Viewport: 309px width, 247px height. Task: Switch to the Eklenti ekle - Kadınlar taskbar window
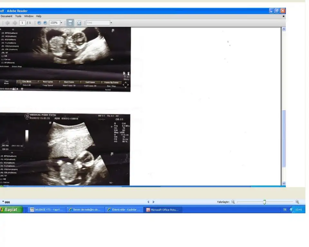[124, 210]
